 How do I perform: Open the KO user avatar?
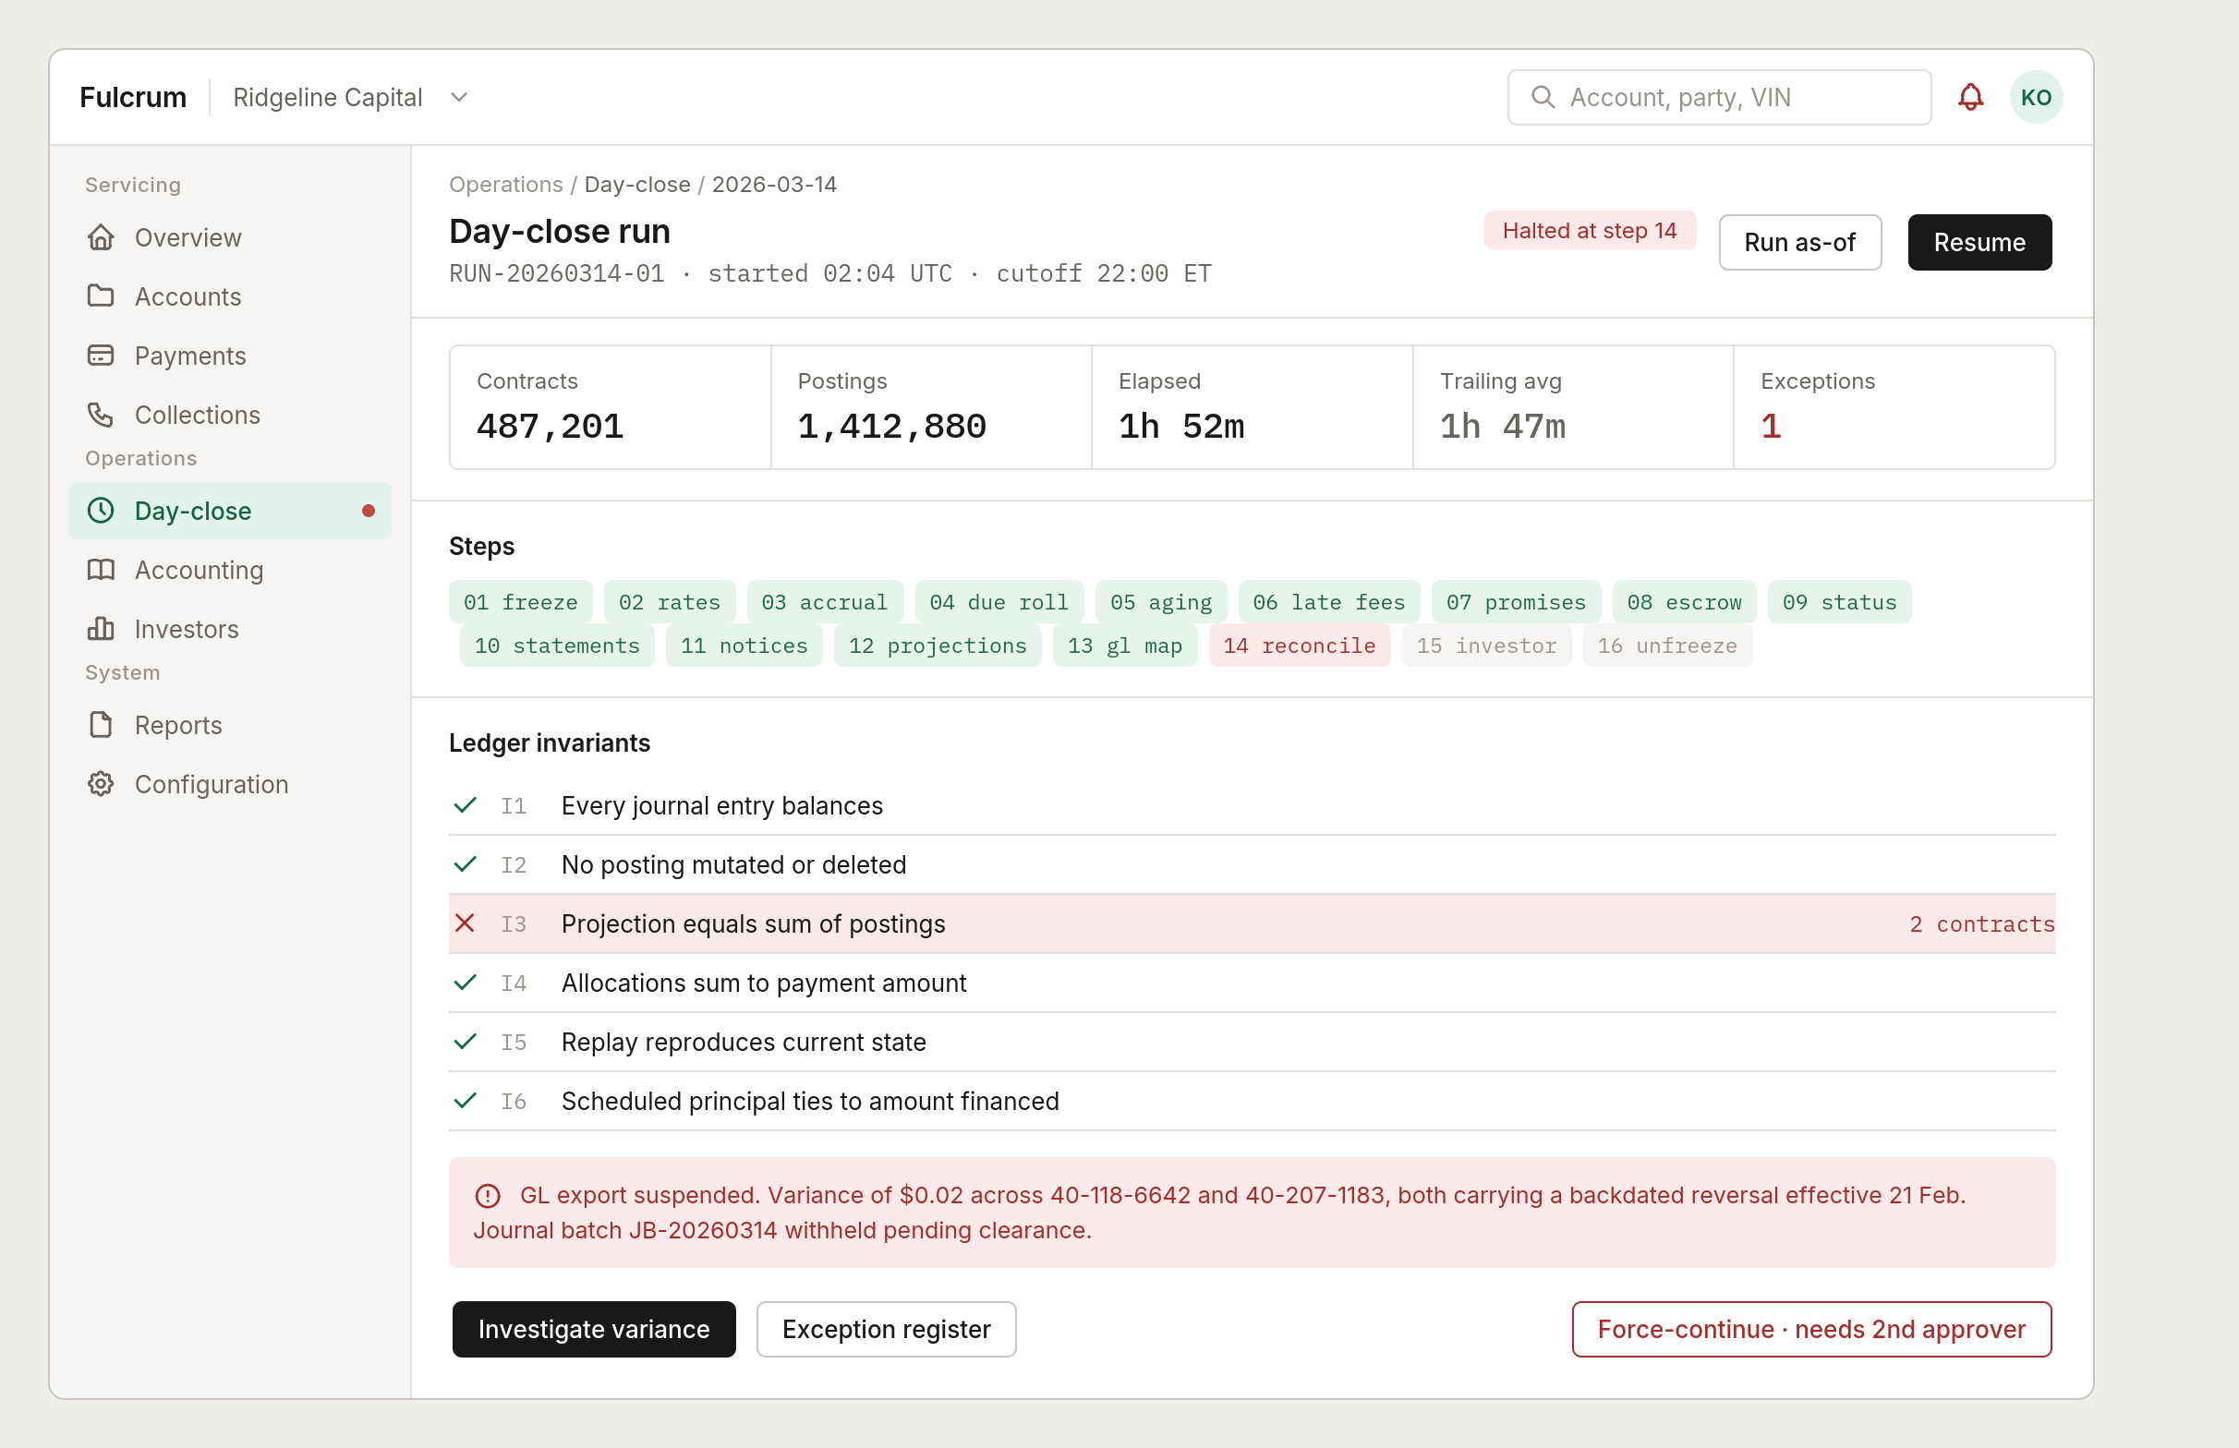tap(2036, 97)
